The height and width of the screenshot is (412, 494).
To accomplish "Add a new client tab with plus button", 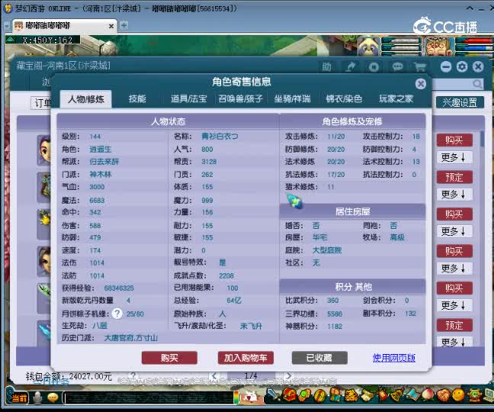I will coord(124,25).
